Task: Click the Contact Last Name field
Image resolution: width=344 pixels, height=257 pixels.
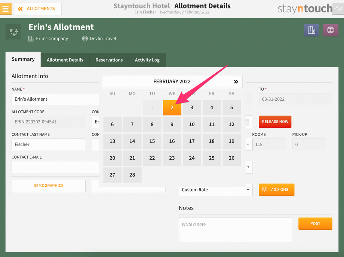Action: tap(48, 144)
